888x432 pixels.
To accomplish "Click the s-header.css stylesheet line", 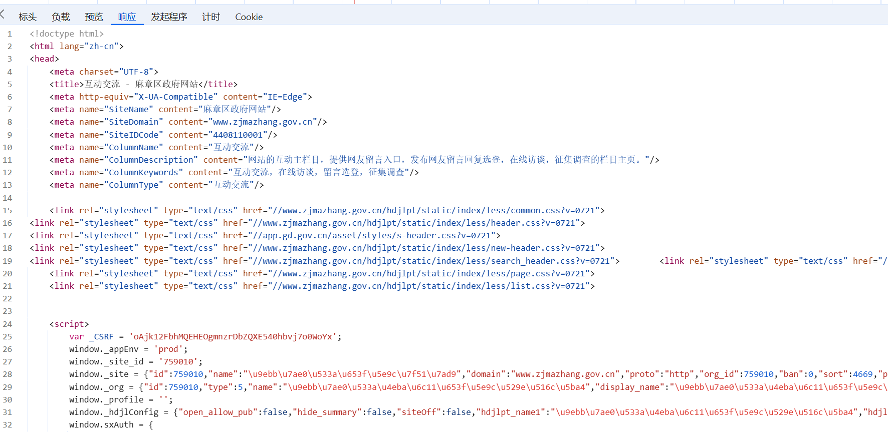I will pyautogui.click(x=265, y=235).
